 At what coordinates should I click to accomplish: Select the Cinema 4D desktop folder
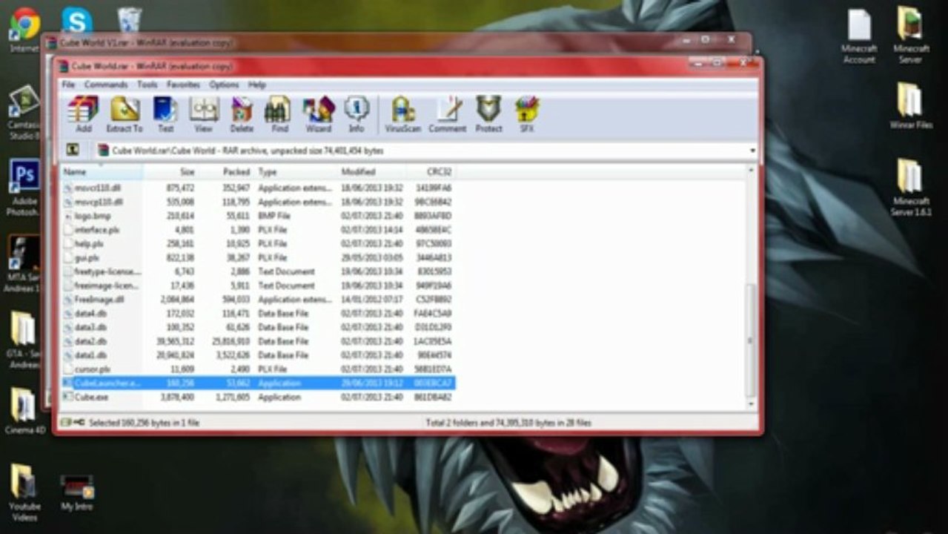point(24,412)
